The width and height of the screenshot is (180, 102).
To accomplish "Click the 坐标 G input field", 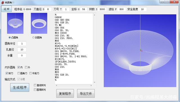I will click(x=84, y=9).
